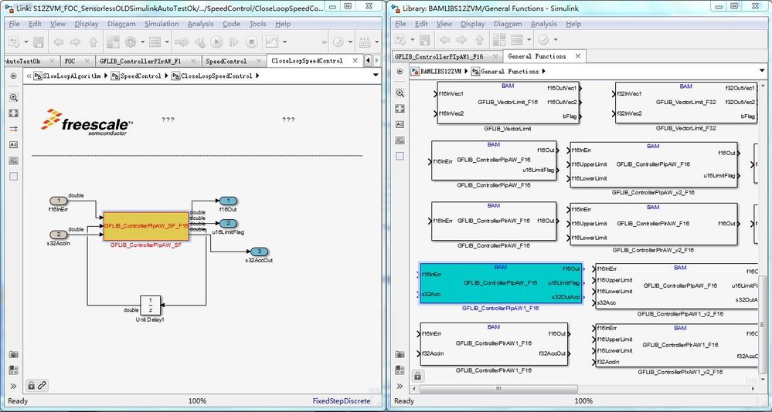The image size is (772, 412).
Task: Close the CloseLoopSpeedControl tab
Action: coord(353,60)
